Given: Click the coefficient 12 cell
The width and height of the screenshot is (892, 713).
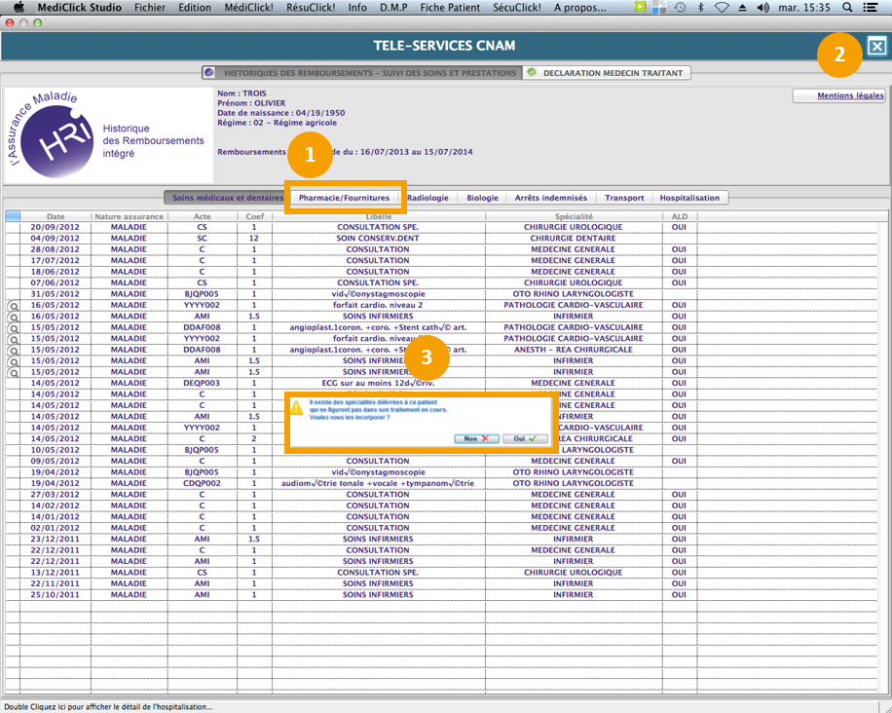Looking at the screenshot, I should coord(254,239).
